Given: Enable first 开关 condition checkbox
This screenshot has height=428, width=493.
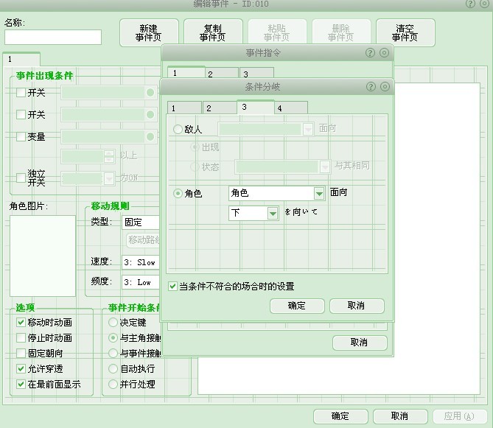Looking at the screenshot, I should pyautogui.click(x=21, y=92).
